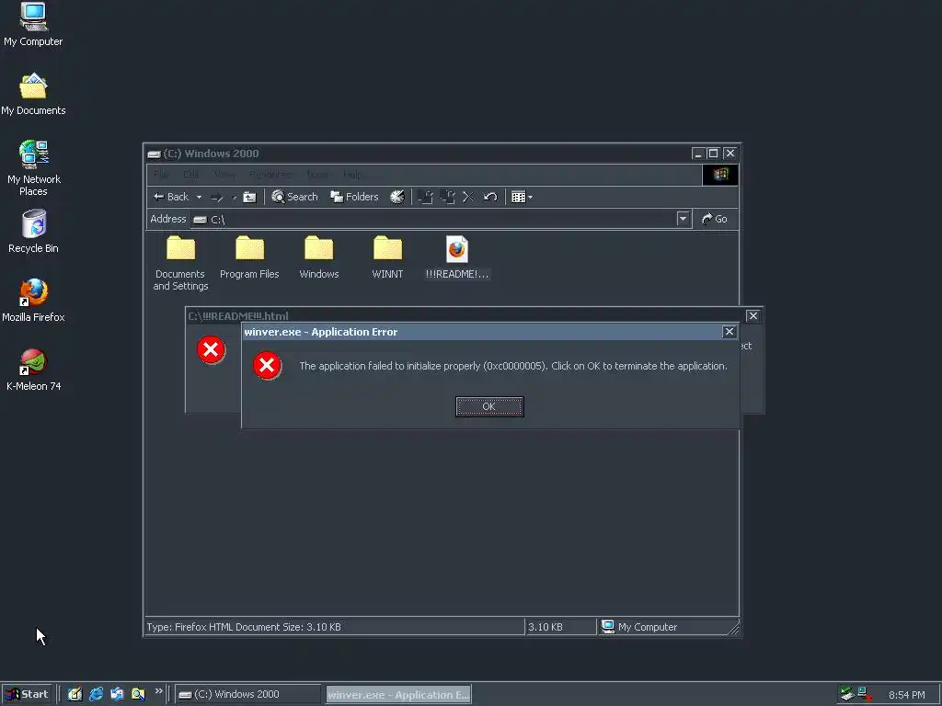942x706 pixels.
Task: Minimize the (C:) Windows 2000 window
Action: 697,154
